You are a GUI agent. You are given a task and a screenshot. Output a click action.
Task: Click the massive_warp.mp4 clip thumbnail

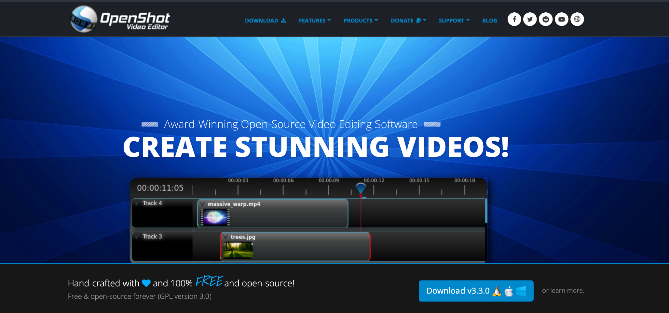pyautogui.click(x=215, y=217)
